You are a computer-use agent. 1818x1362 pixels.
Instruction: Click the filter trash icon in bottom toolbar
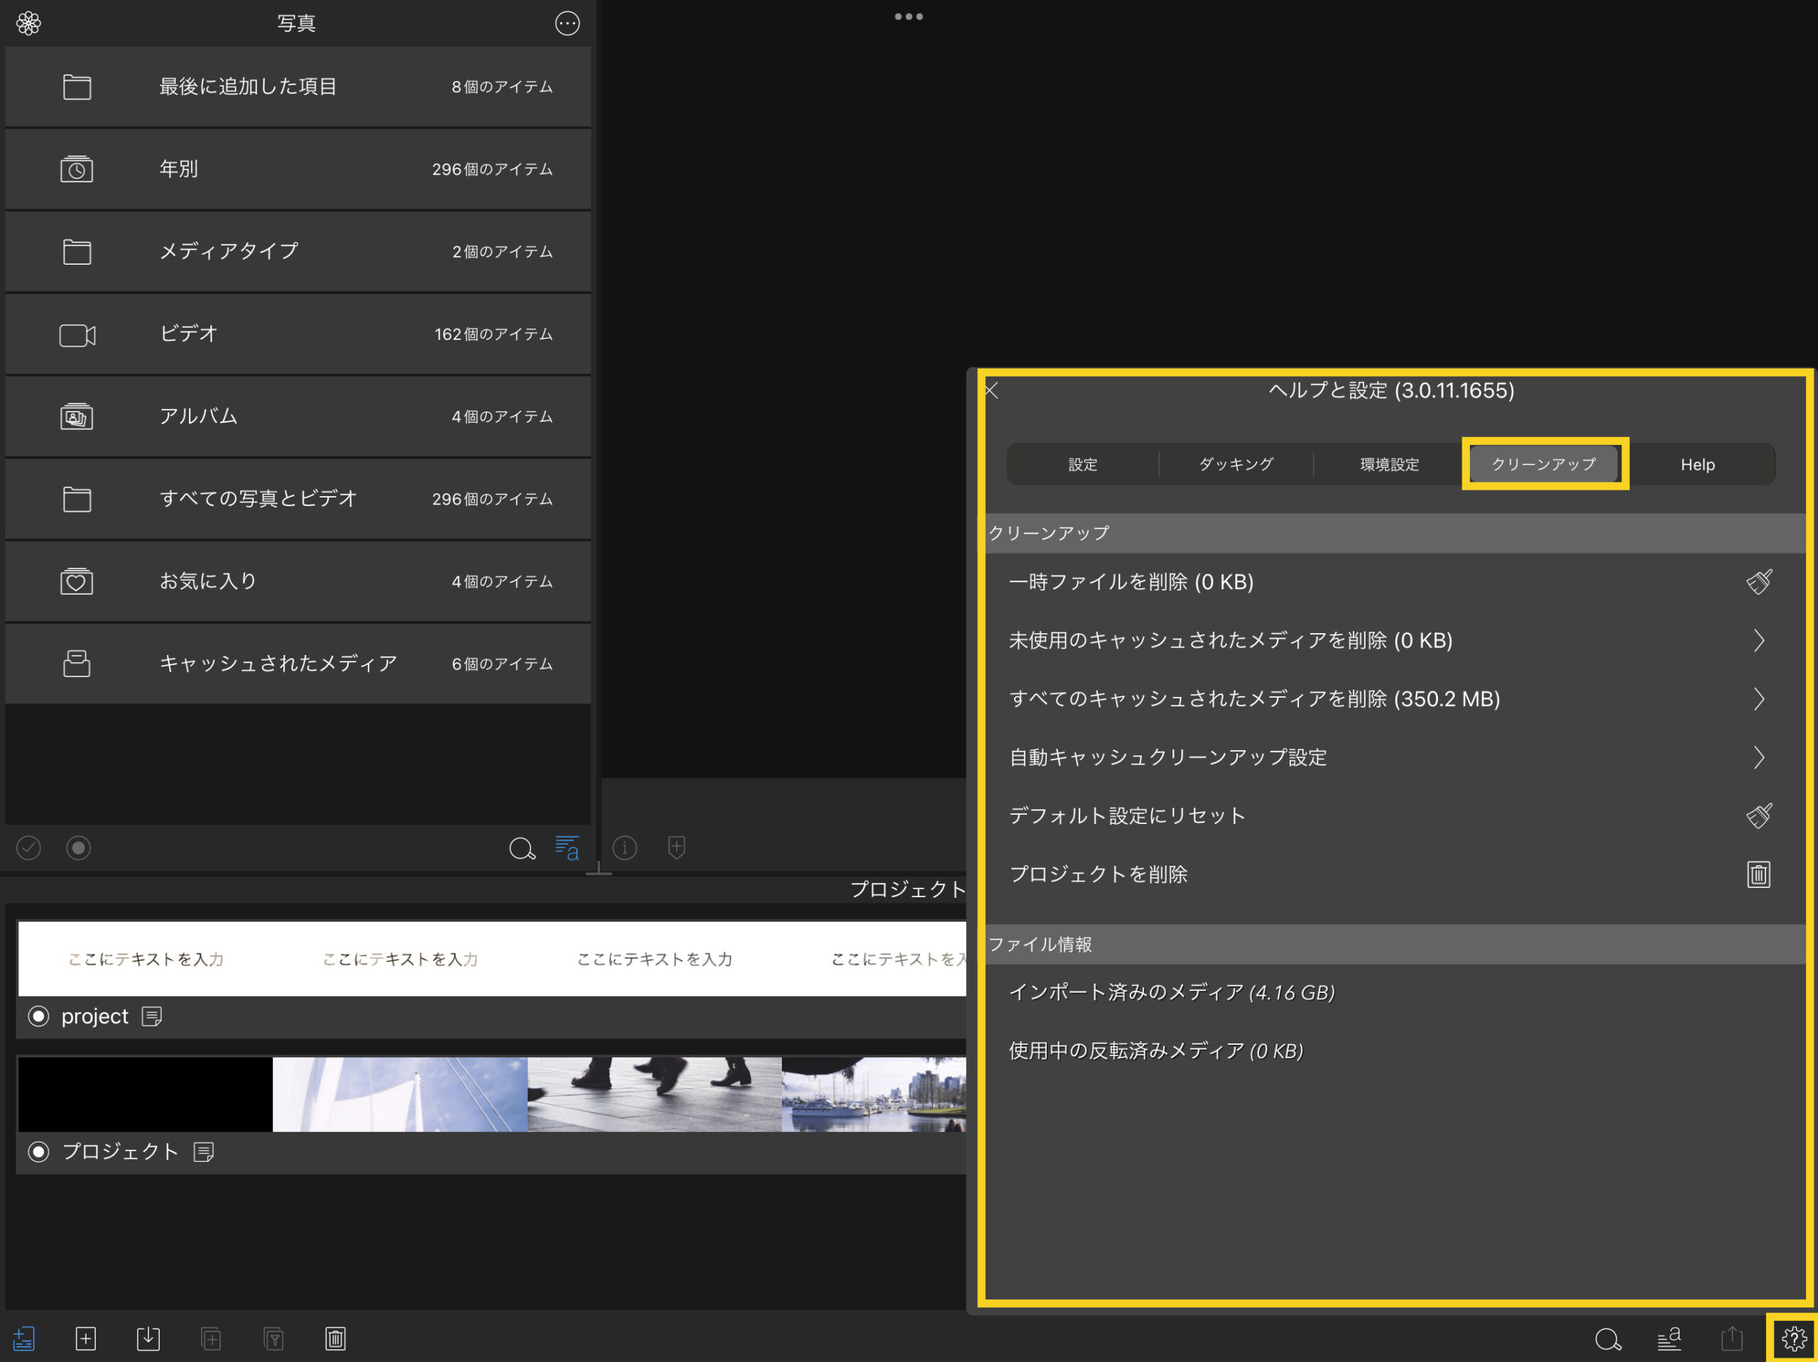click(273, 1339)
